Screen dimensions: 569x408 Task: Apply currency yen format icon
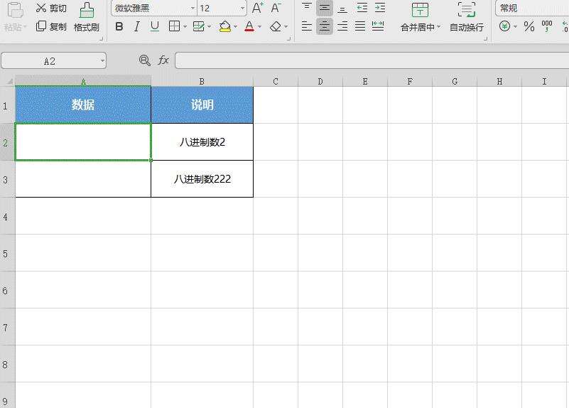click(504, 26)
